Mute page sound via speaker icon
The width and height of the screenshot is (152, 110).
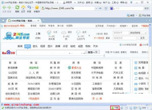[x=122, y=108]
